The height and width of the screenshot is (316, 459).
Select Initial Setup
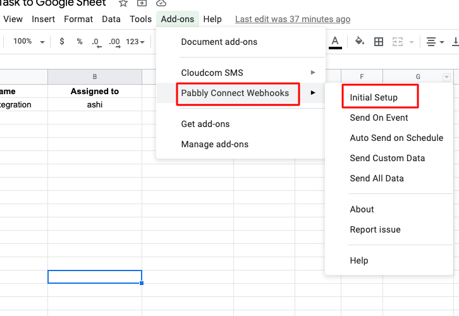coord(389,97)
